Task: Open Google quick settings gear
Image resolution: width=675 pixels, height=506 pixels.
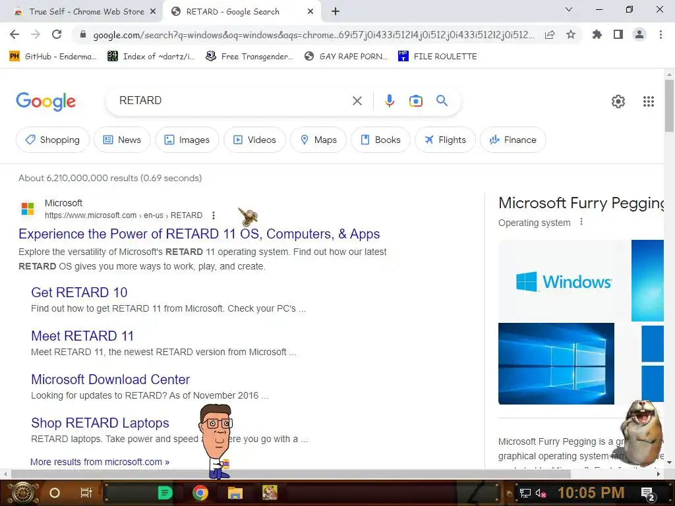Action: (x=618, y=101)
